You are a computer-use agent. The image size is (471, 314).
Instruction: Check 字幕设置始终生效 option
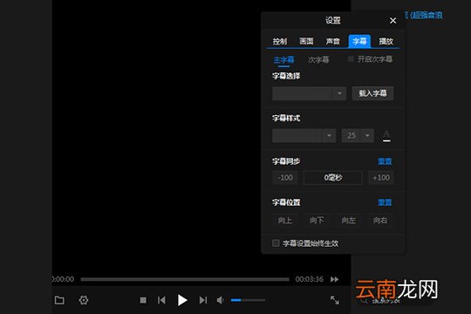(x=276, y=242)
